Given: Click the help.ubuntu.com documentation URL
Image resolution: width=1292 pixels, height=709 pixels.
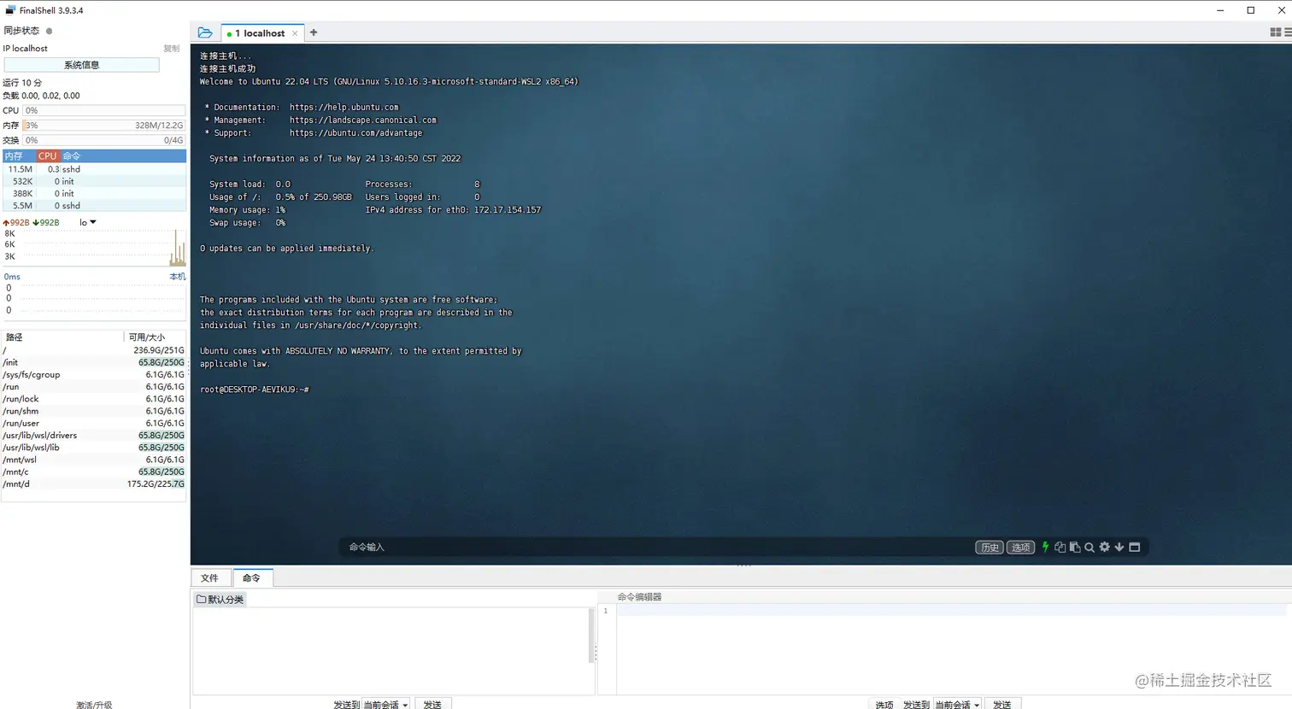Looking at the screenshot, I should [344, 108].
